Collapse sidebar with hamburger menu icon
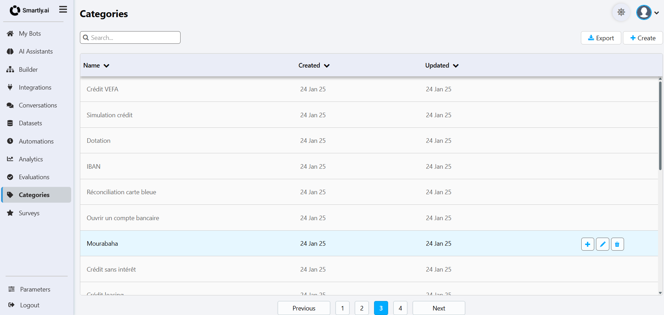Screen dimensions: 664x315 pos(63,9)
